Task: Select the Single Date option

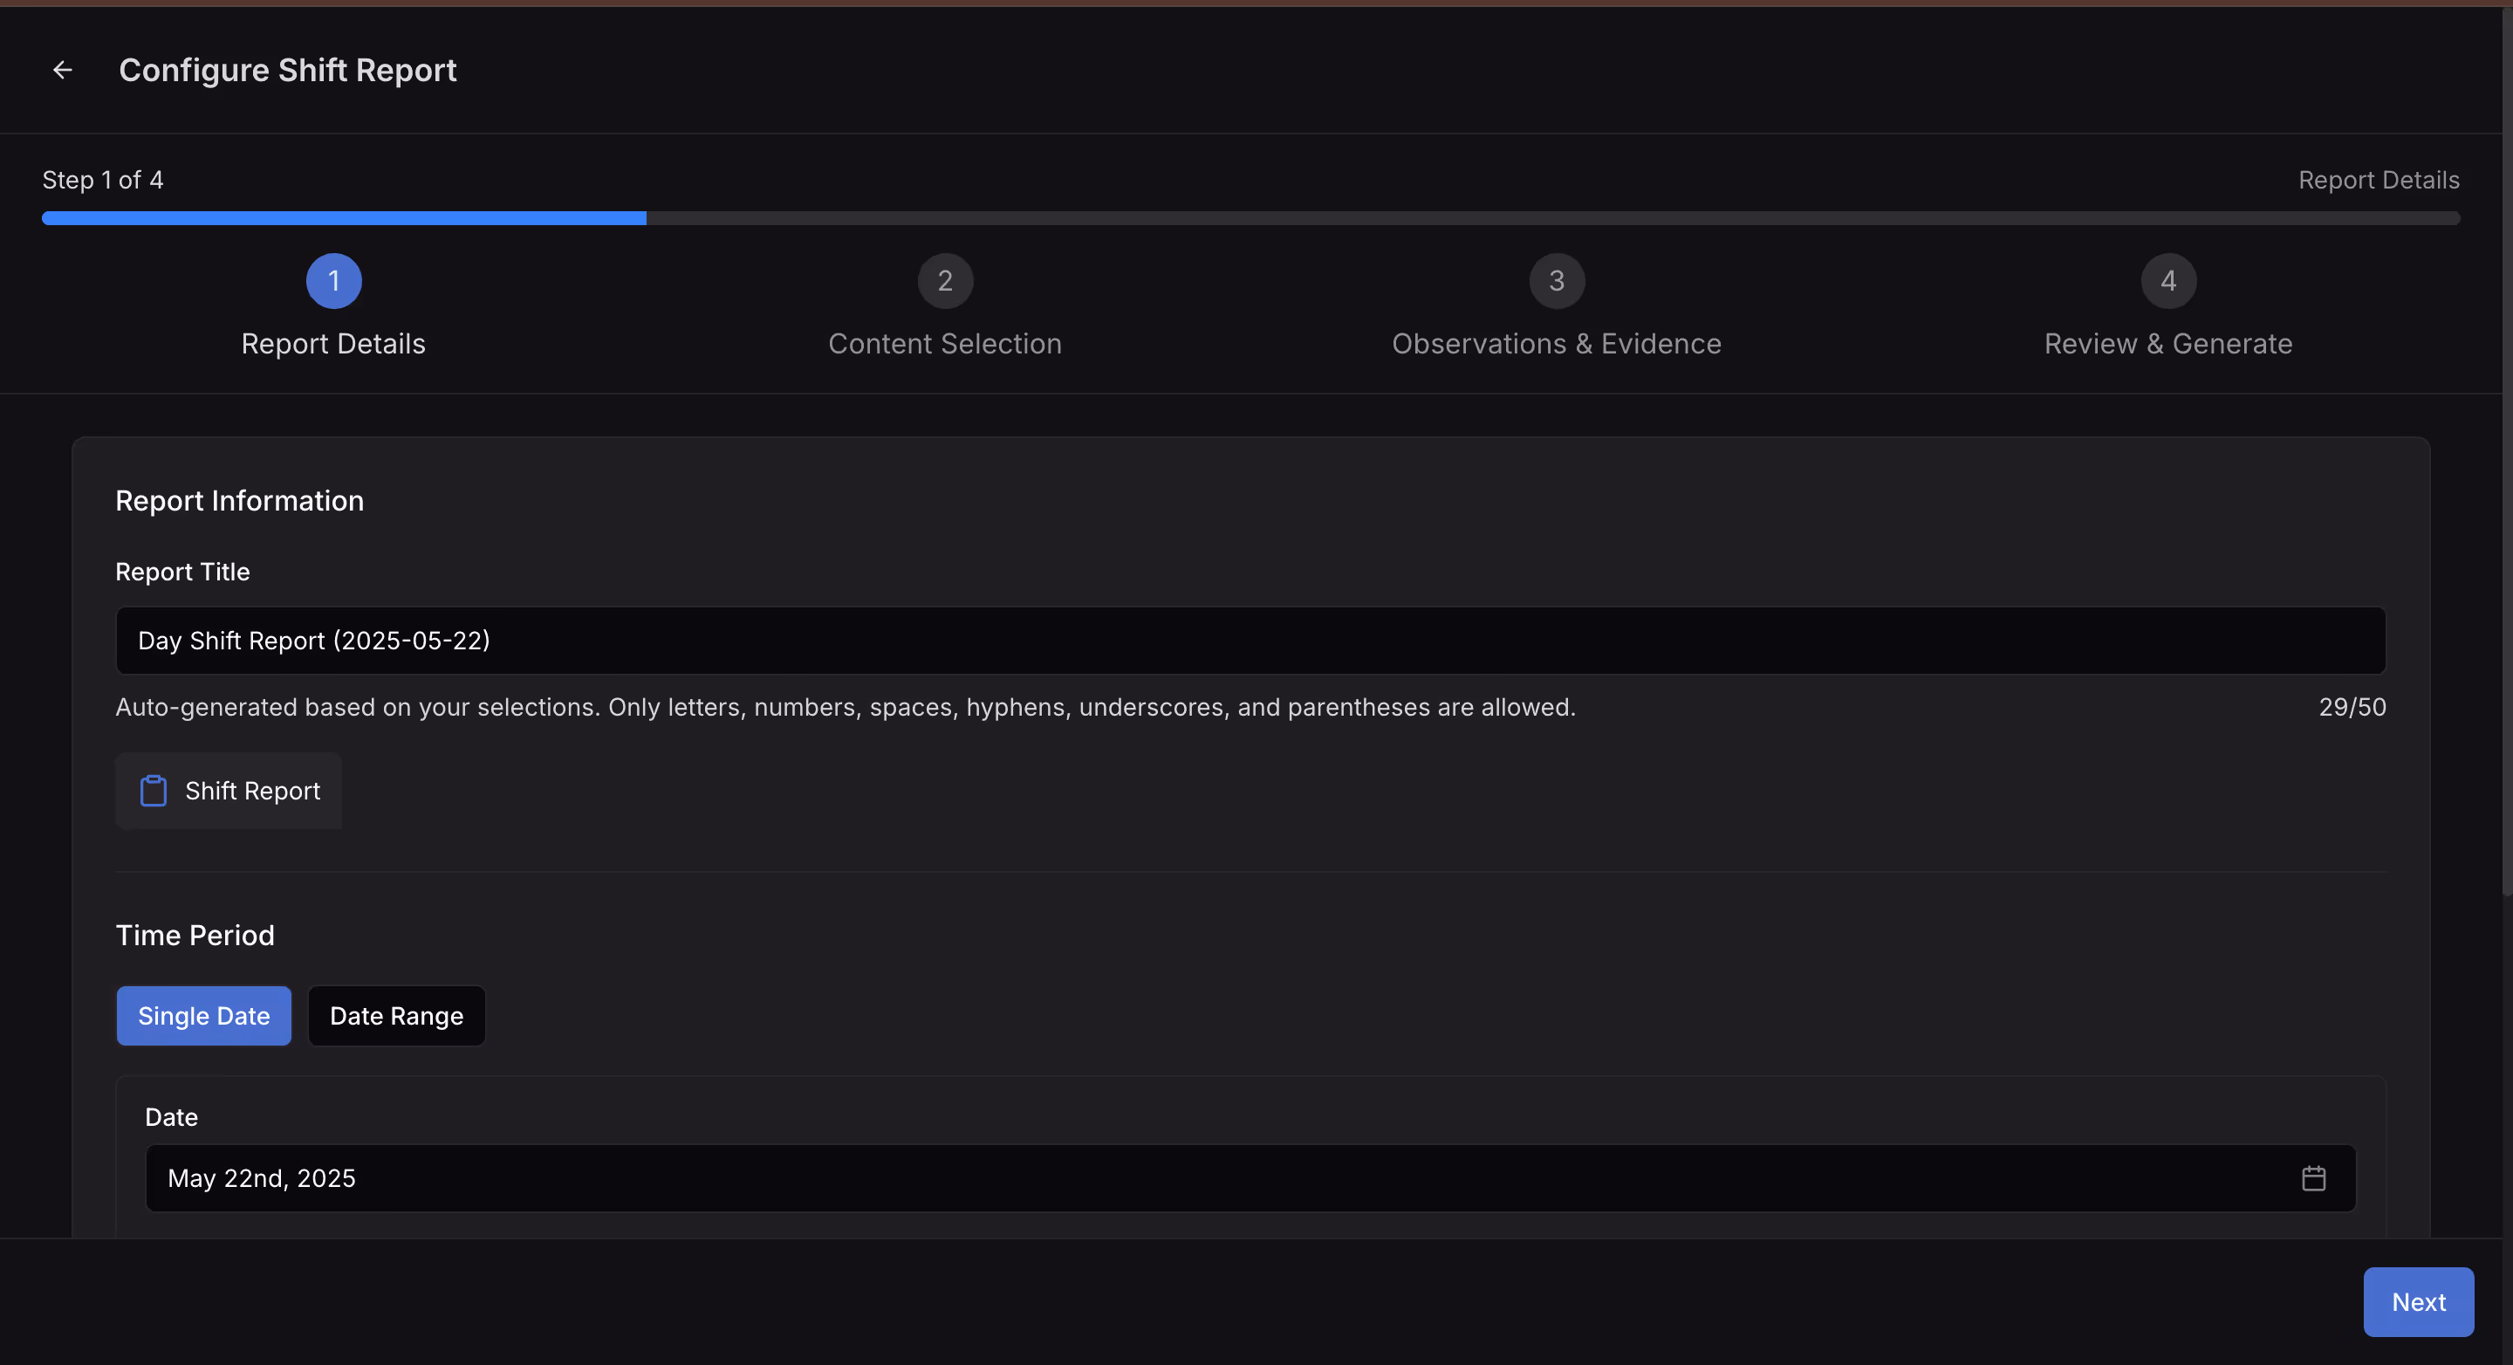Action: coord(204,1016)
